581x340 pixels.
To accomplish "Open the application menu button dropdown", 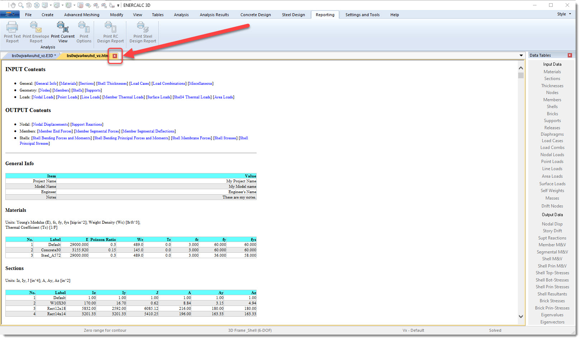I will (10, 15).
